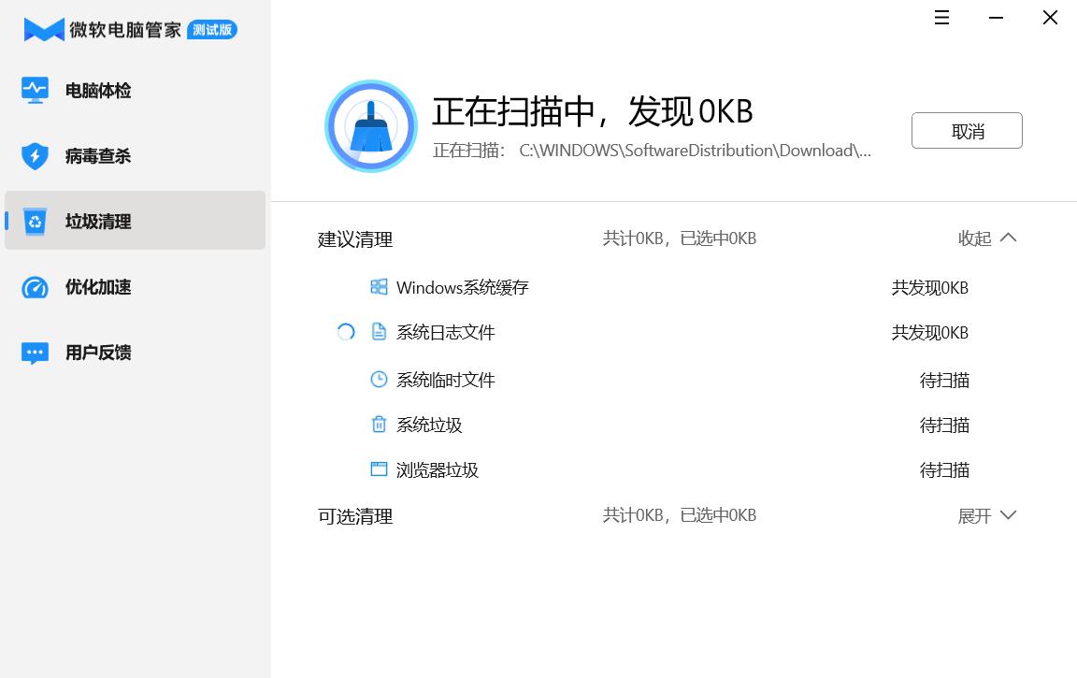Click the 系统垃圾 trash bin icon
Image resolution: width=1077 pixels, height=678 pixels.
[379, 424]
